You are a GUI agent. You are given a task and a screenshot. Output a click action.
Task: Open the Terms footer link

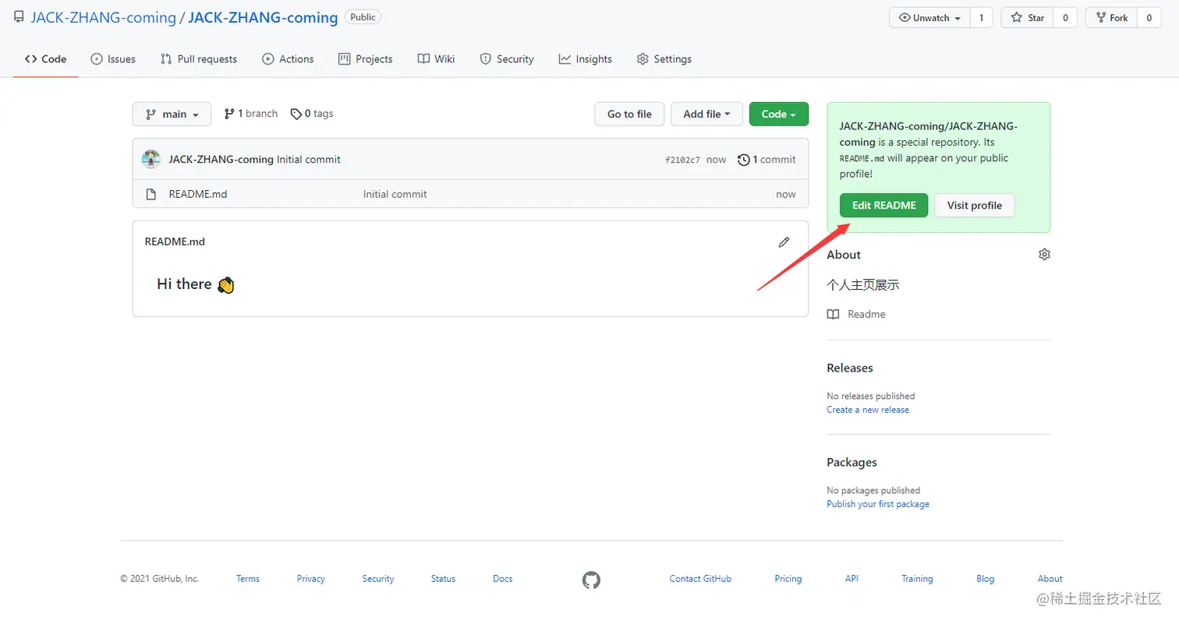(248, 579)
